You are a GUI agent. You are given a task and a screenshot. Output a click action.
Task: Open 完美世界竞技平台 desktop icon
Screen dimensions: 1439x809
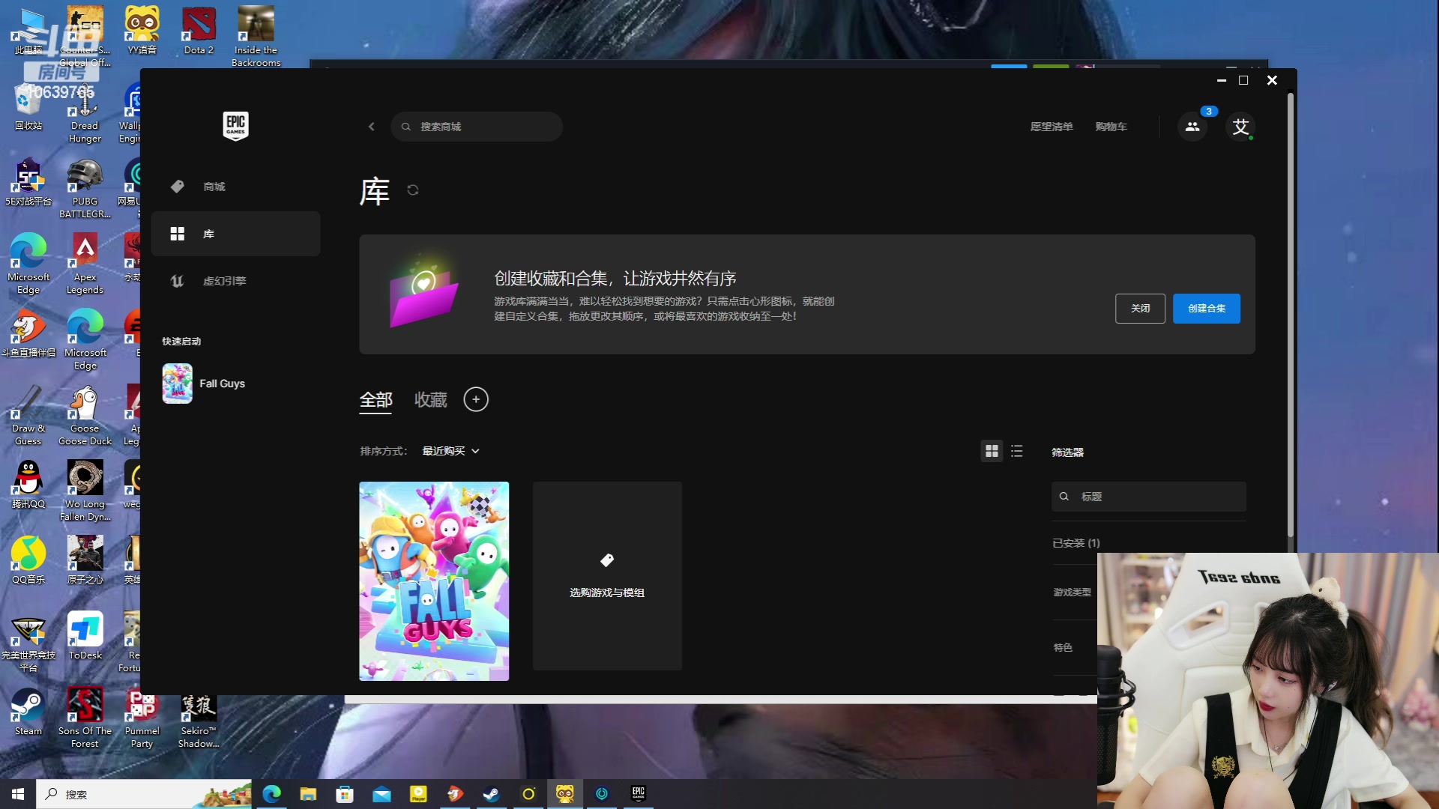pos(28,643)
